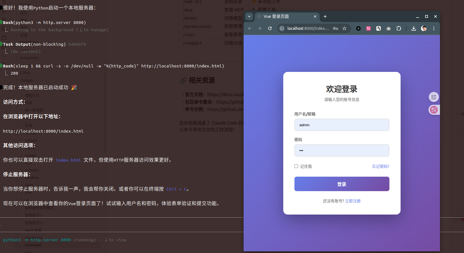Bookmark the page via the star icon
The height and width of the screenshot is (253, 464).
[344, 28]
